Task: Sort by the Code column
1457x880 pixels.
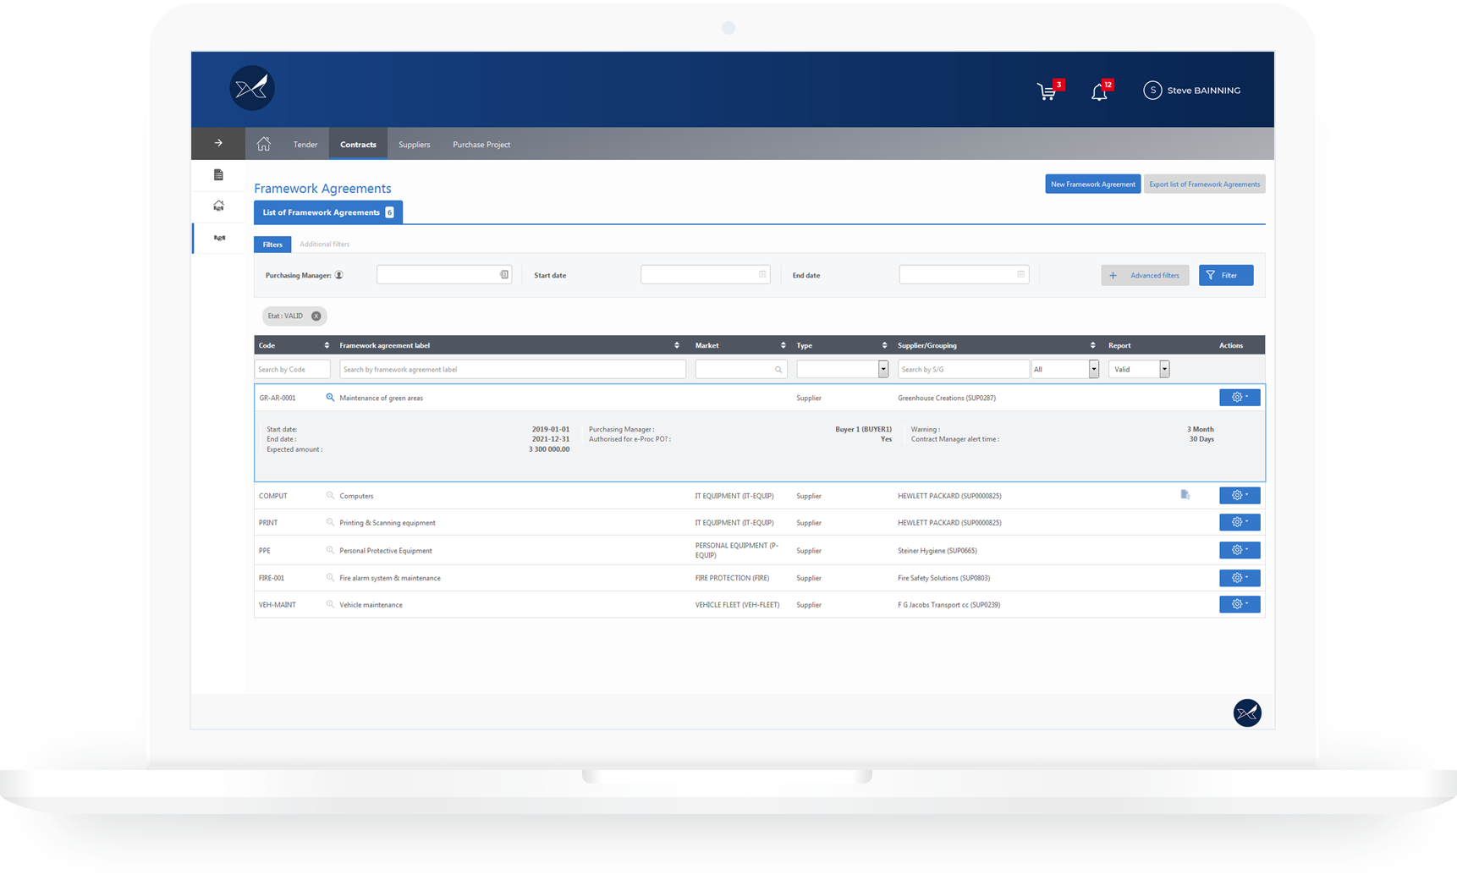Action: click(x=327, y=345)
